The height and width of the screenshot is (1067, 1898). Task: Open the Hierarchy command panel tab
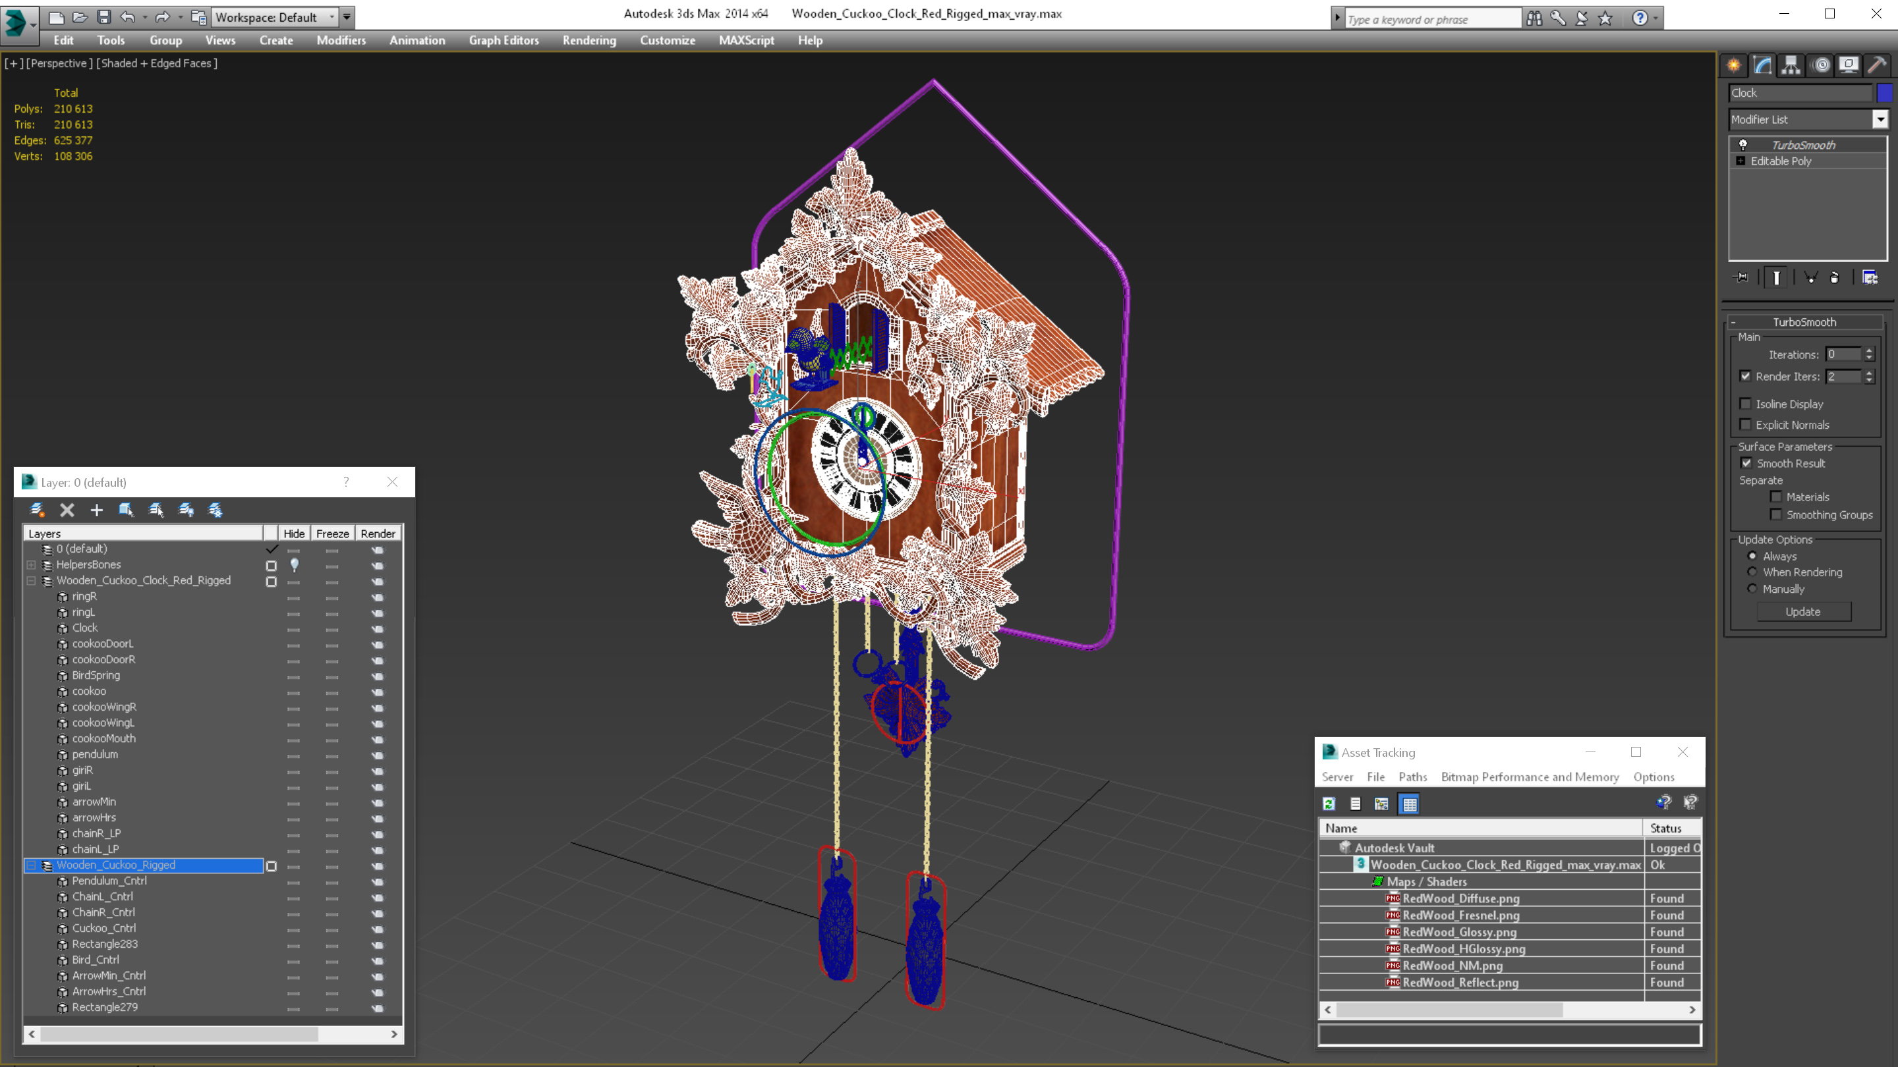point(1791,65)
